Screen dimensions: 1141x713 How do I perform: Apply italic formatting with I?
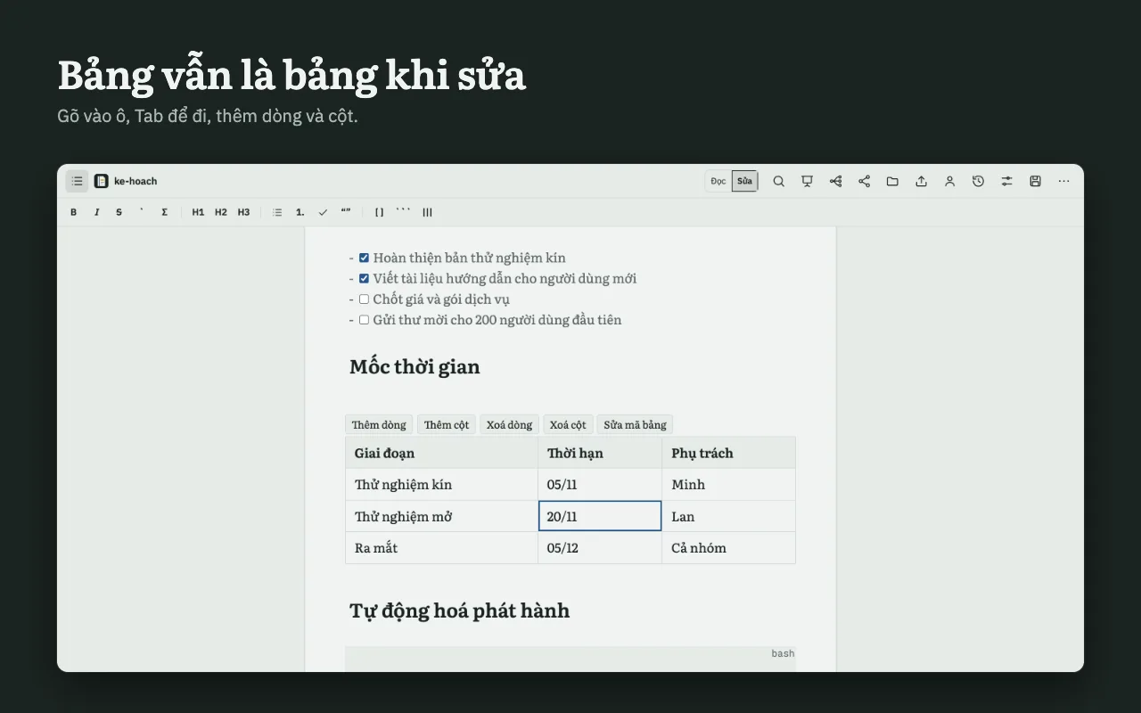tap(96, 212)
